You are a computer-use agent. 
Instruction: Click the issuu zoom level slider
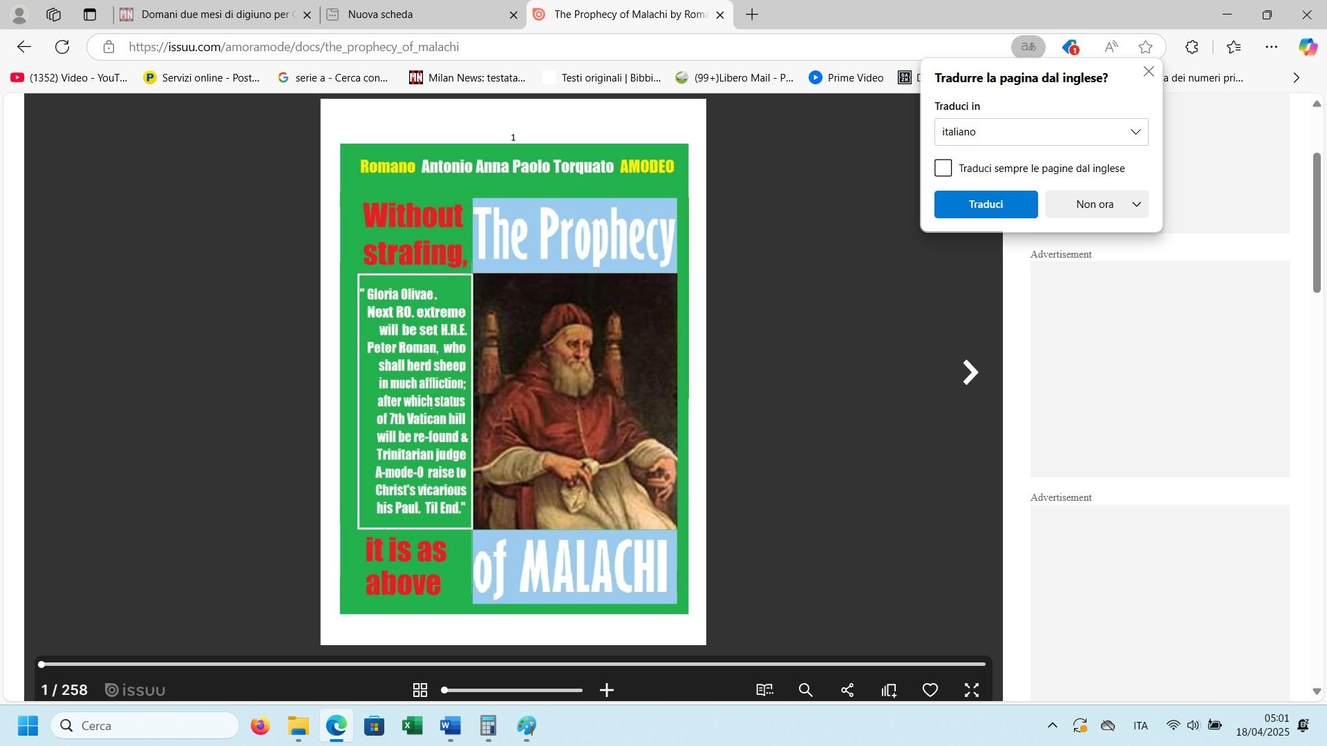[x=513, y=690]
